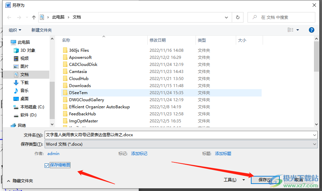Click the 取消 button
Viewport: 322px width, 191px height.
(299, 180)
